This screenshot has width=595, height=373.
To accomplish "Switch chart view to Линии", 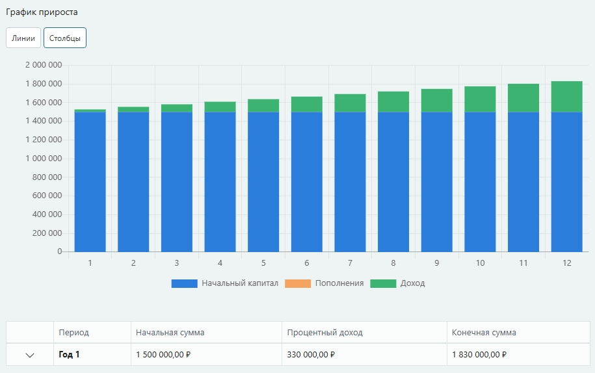I will pyautogui.click(x=23, y=38).
